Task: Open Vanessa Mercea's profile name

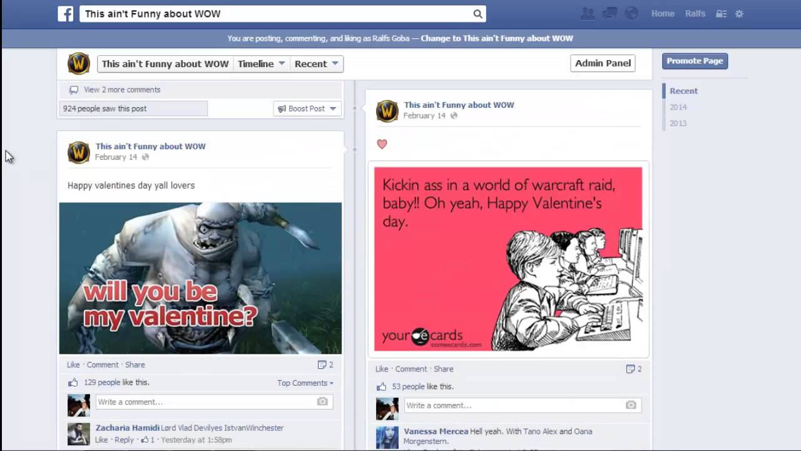Action: (436, 432)
